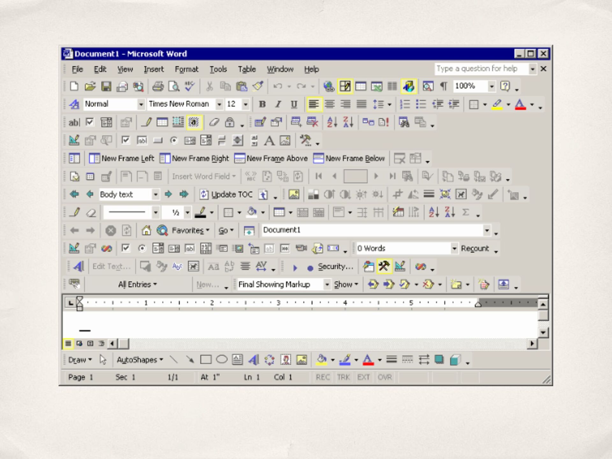Open the Table menu
The height and width of the screenshot is (459, 612).
[x=247, y=69]
